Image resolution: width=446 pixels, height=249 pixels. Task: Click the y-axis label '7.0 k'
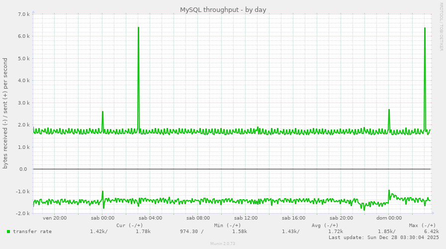[24, 14]
